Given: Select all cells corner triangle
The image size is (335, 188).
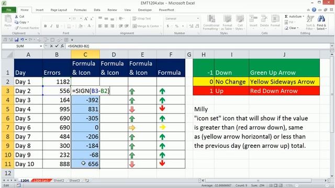Looking at the screenshot, I should (x=8, y=54).
